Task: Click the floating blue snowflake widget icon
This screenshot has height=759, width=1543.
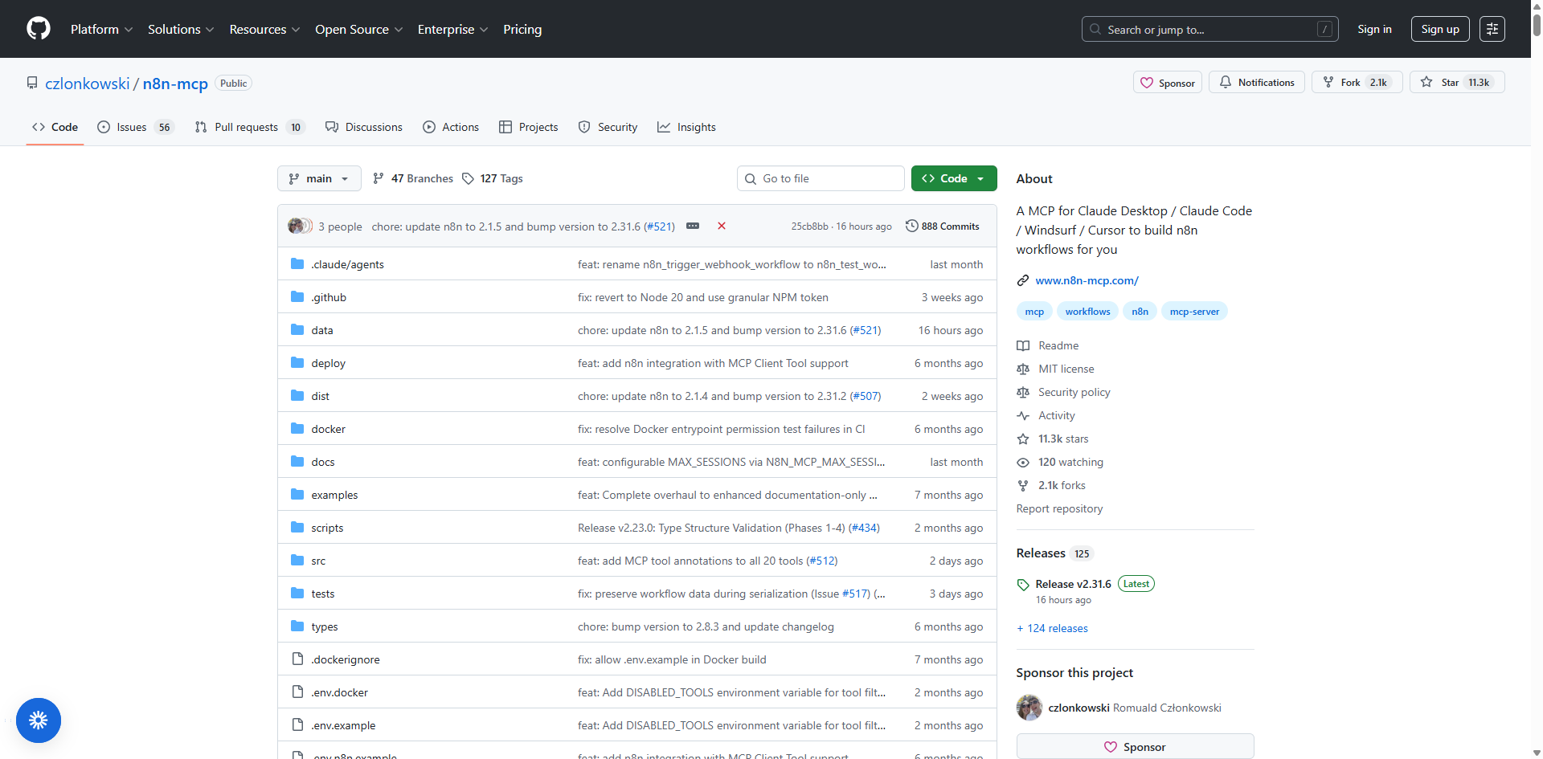Action: point(39,720)
